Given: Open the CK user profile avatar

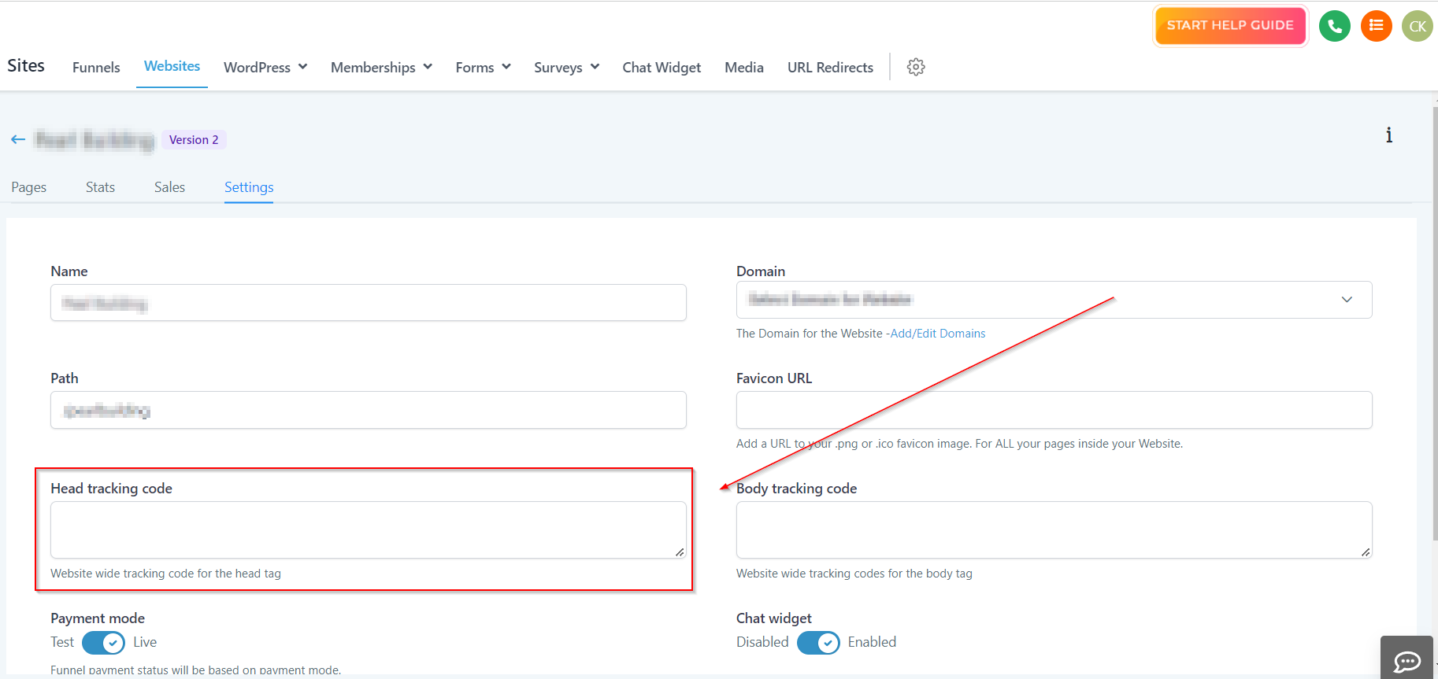Looking at the screenshot, I should tap(1417, 26).
